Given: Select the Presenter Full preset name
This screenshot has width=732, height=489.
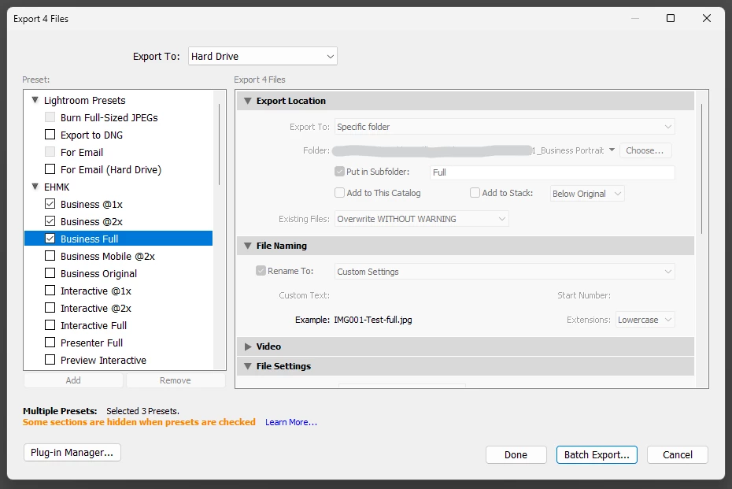Looking at the screenshot, I should (91, 343).
